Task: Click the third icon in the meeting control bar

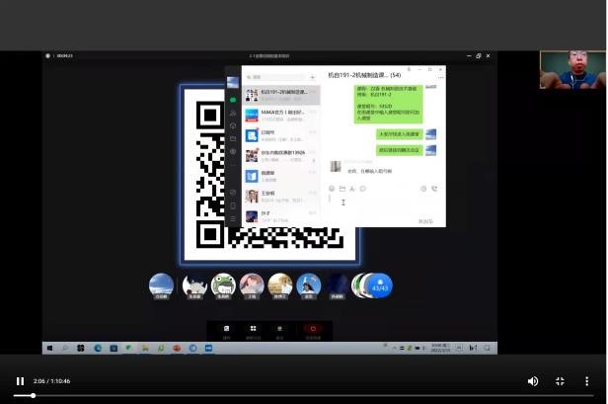Action: tap(279, 331)
